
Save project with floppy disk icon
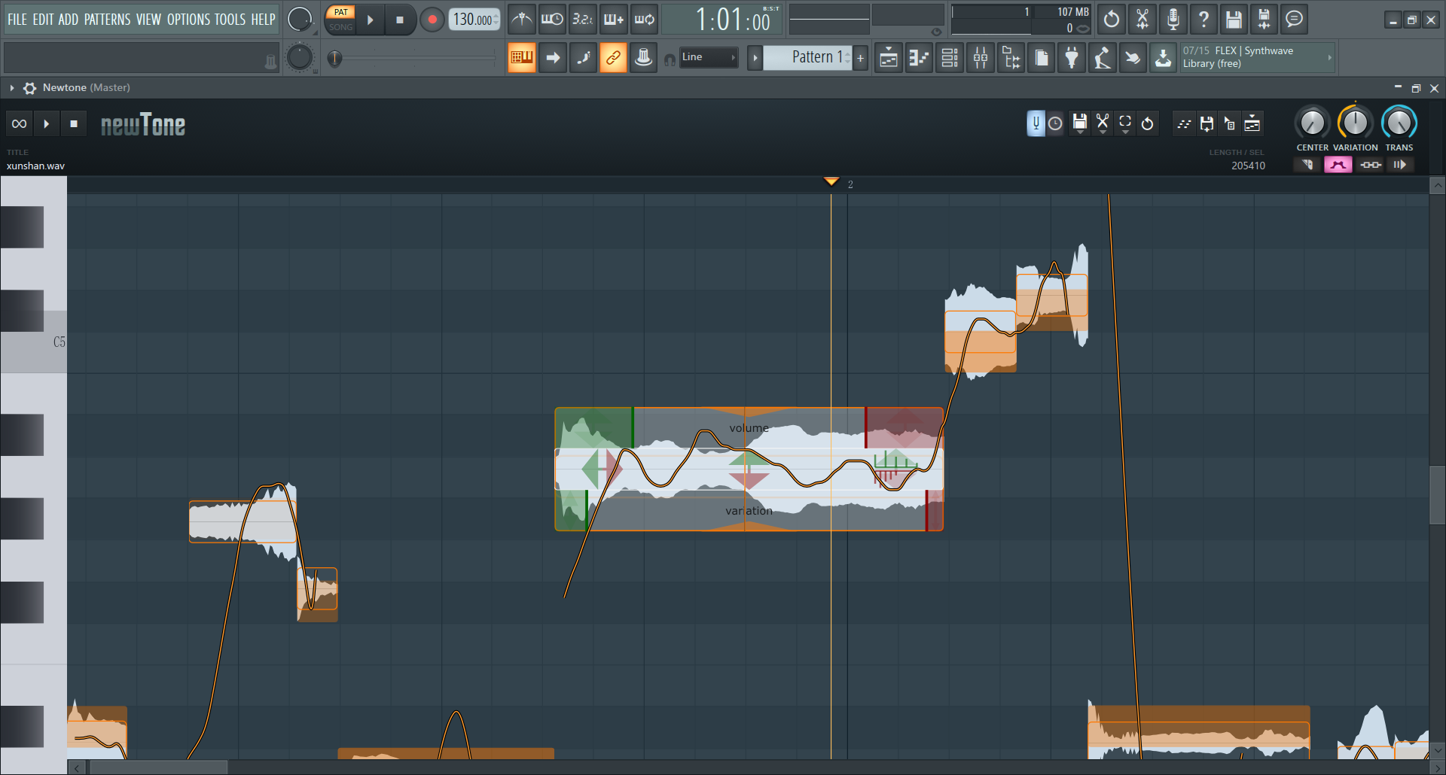click(x=1234, y=20)
